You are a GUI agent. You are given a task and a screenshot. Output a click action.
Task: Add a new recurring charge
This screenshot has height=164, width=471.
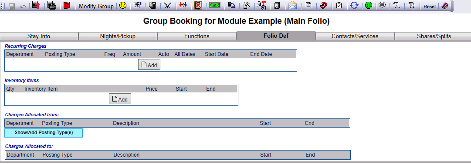click(x=149, y=65)
